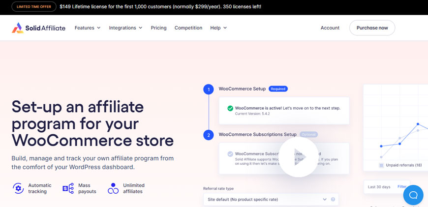The width and height of the screenshot is (428, 207).
Task: Click the Automatic tracking gear icon
Action: pyautogui.click(x=18, y=188)
